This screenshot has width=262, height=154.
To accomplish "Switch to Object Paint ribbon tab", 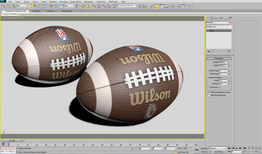I will [66, 11].
